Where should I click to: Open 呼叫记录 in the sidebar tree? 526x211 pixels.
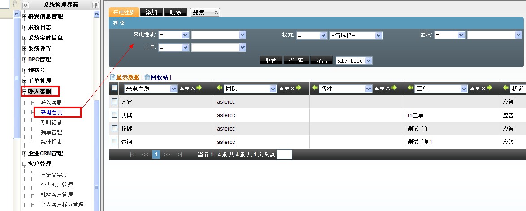point(51,122)
